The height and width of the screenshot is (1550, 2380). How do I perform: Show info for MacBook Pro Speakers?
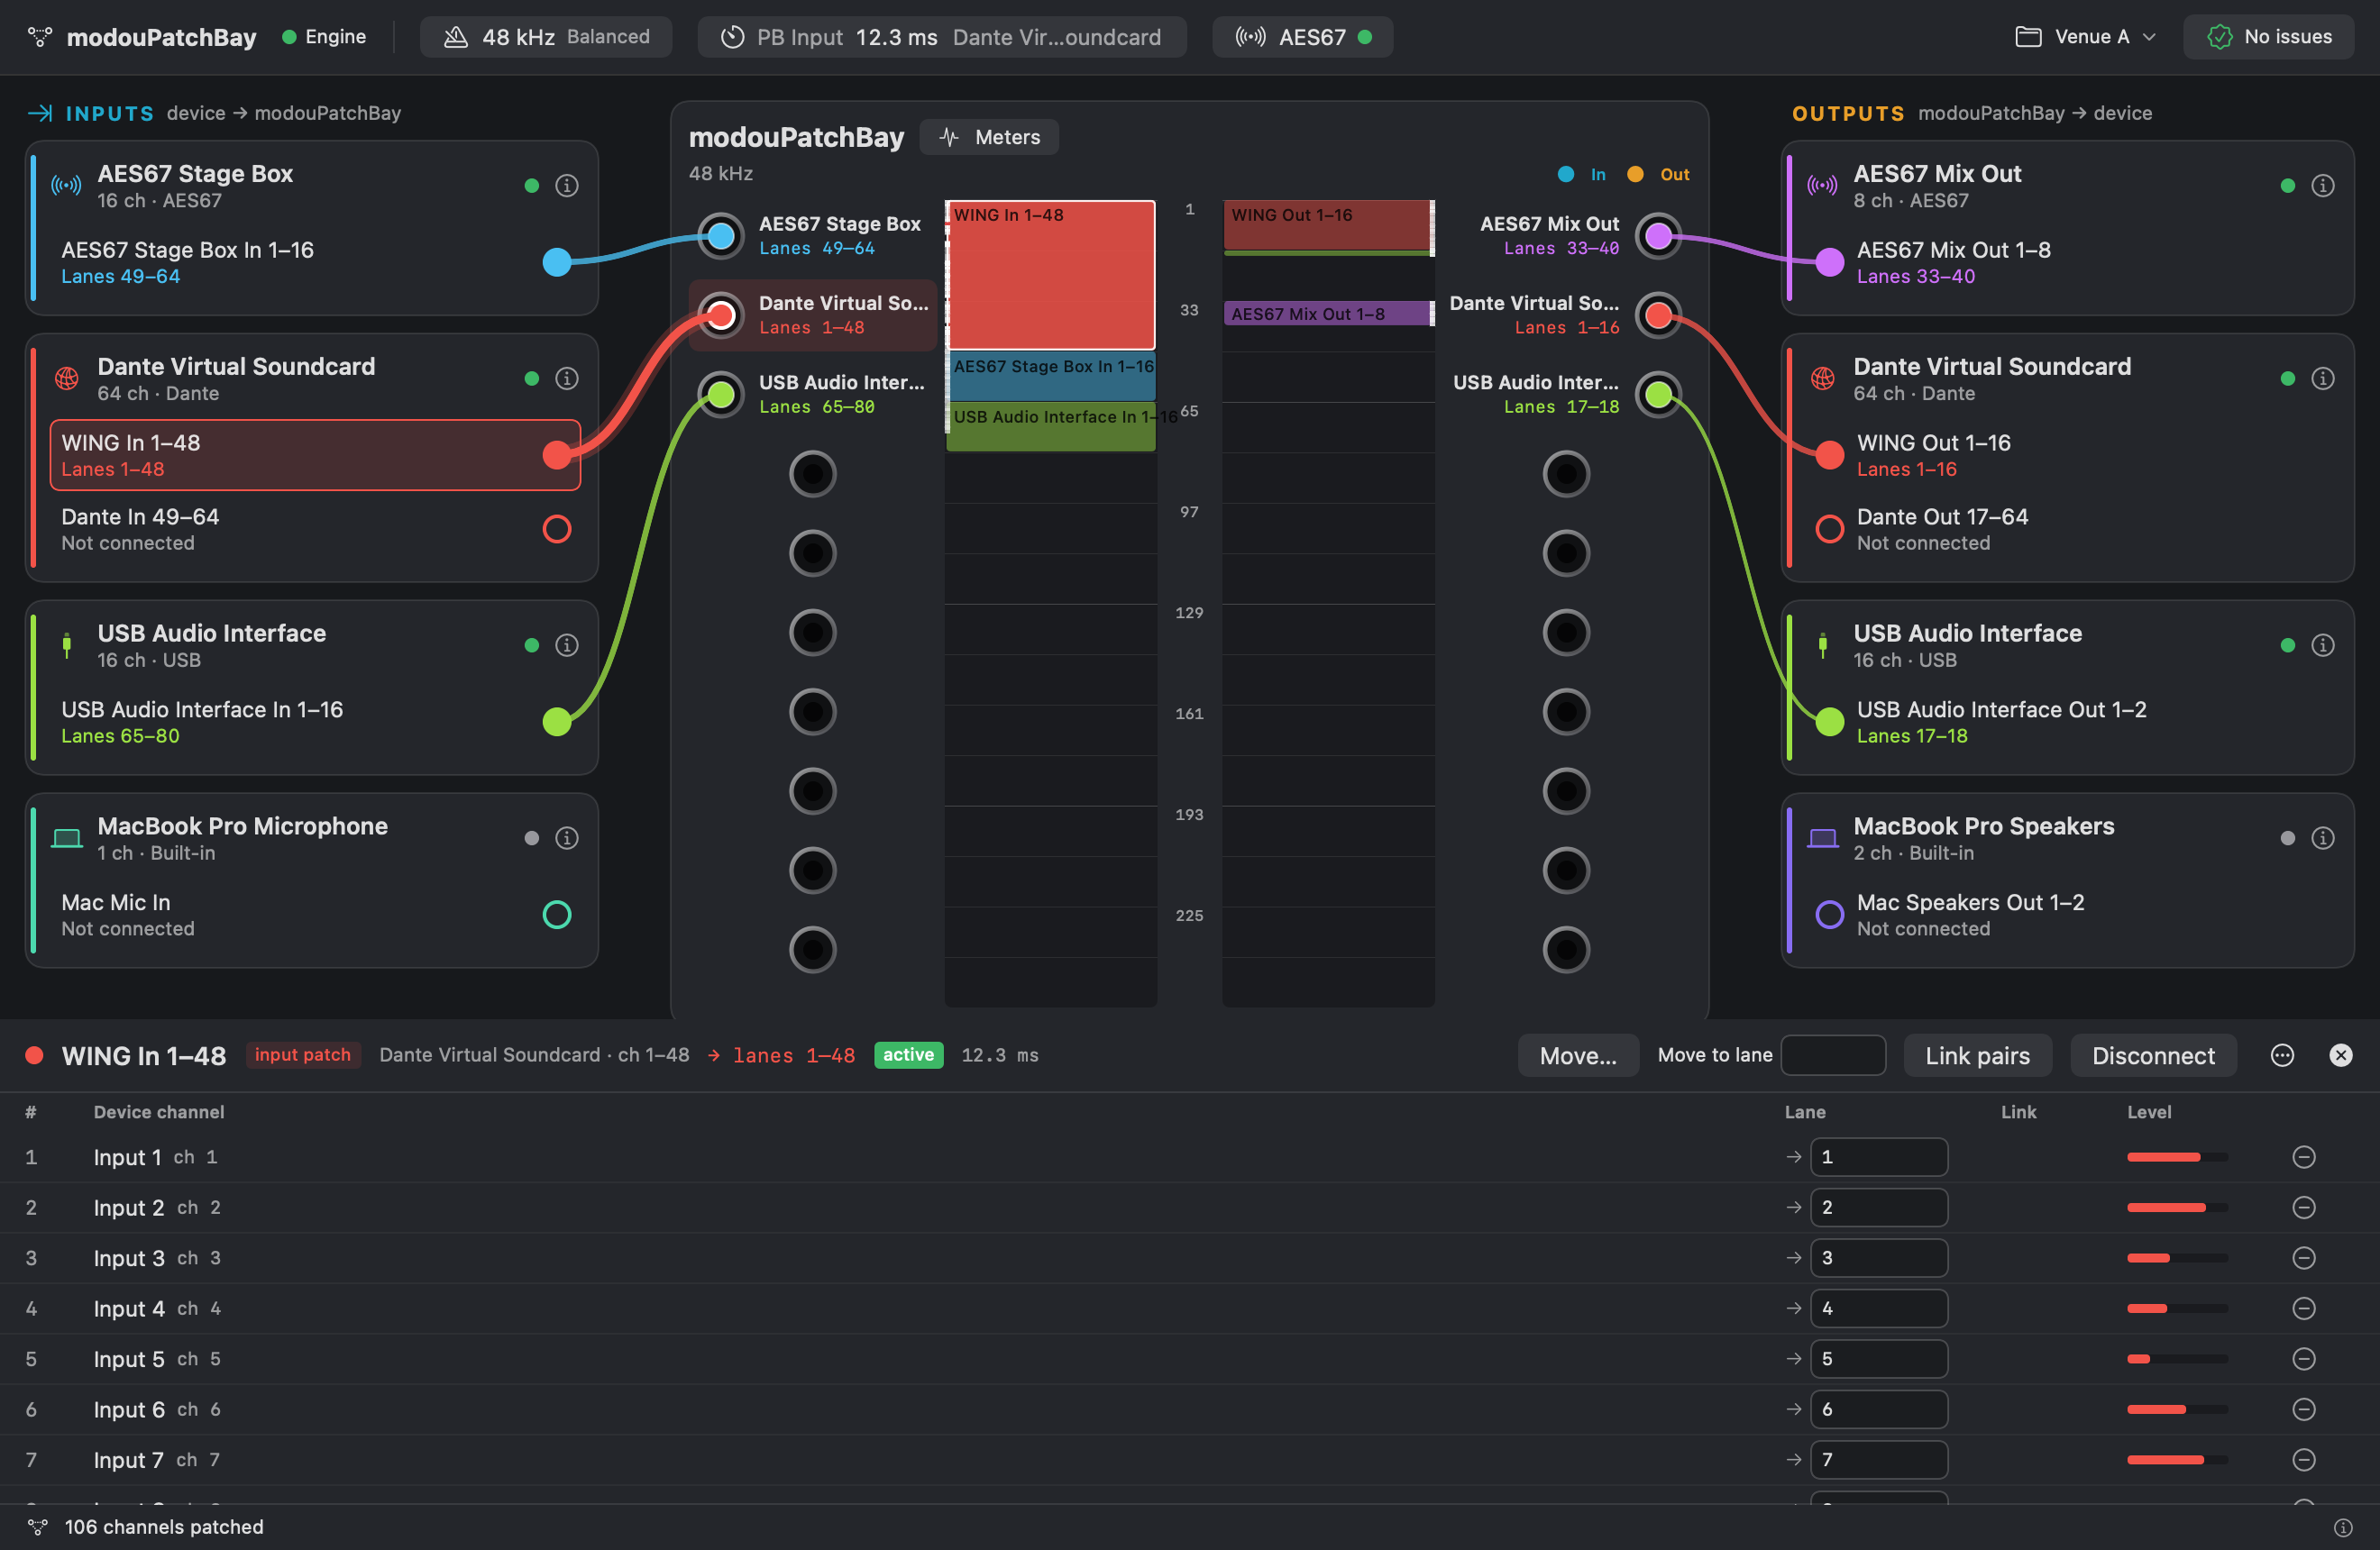click(x=2322, y=838)
